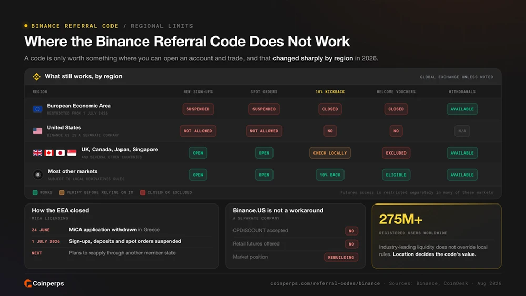Click the yellow dot before Binance Referral Code
526x296 pixels.
[x=26, y=26]
